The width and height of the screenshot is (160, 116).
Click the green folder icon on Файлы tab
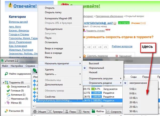tap(93, 111)
